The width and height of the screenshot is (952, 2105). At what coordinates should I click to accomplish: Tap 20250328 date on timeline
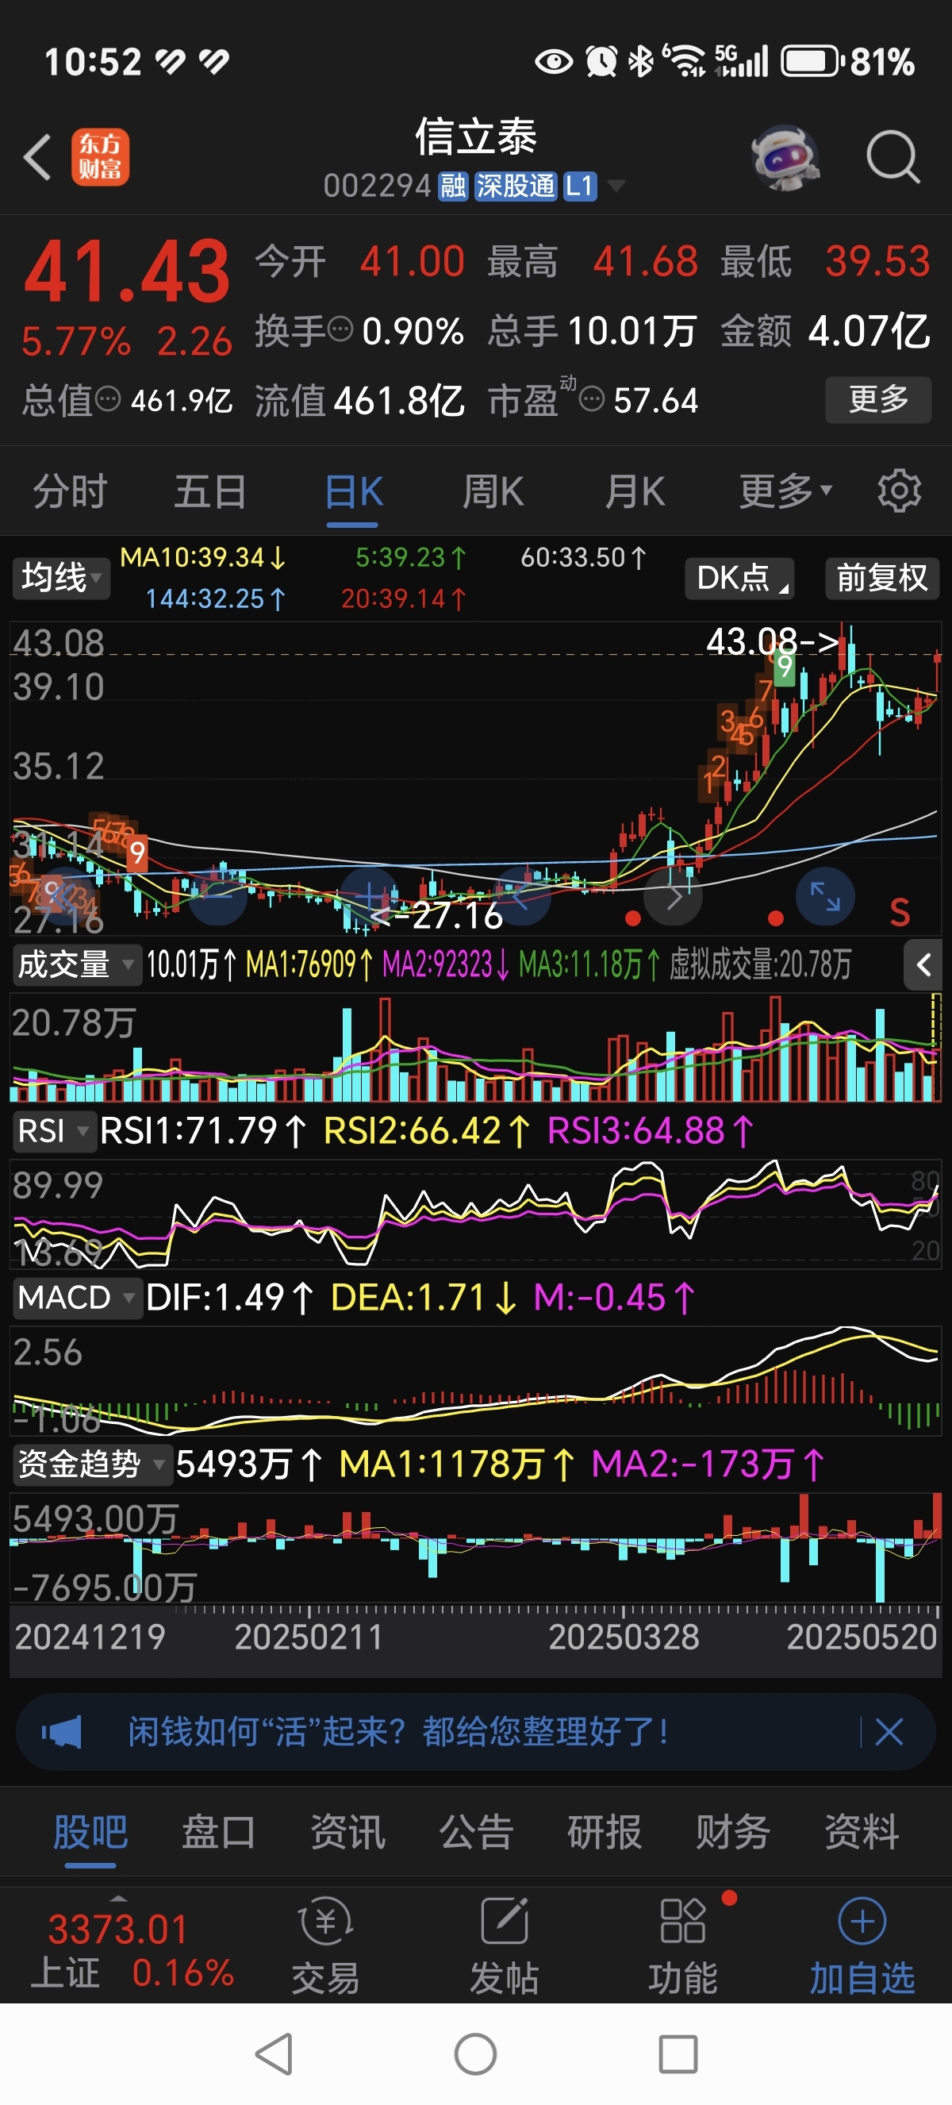(624, 1637)
